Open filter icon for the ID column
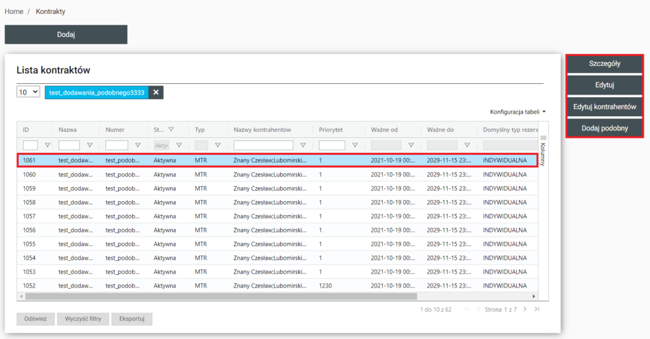 click(47, 145)
